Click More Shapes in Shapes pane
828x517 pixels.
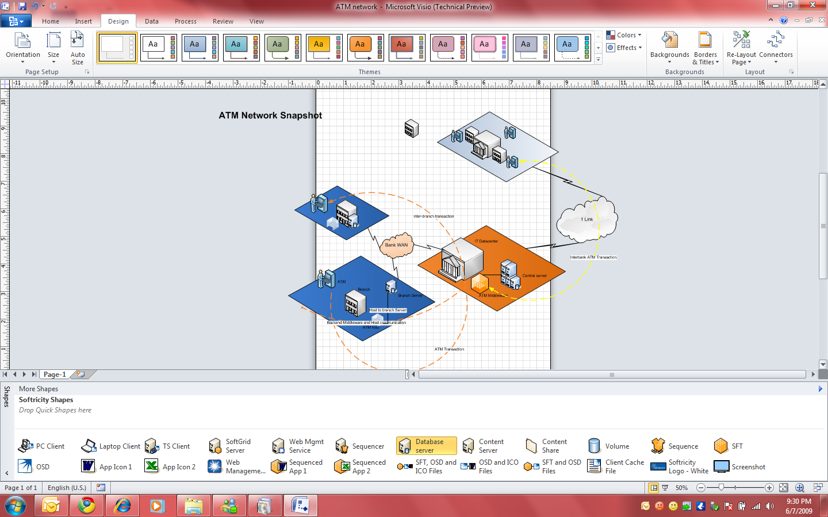point(39,389)
